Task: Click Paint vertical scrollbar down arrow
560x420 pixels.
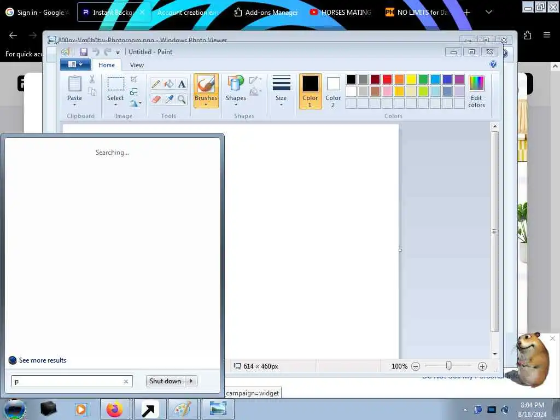Action: (495, 354)
